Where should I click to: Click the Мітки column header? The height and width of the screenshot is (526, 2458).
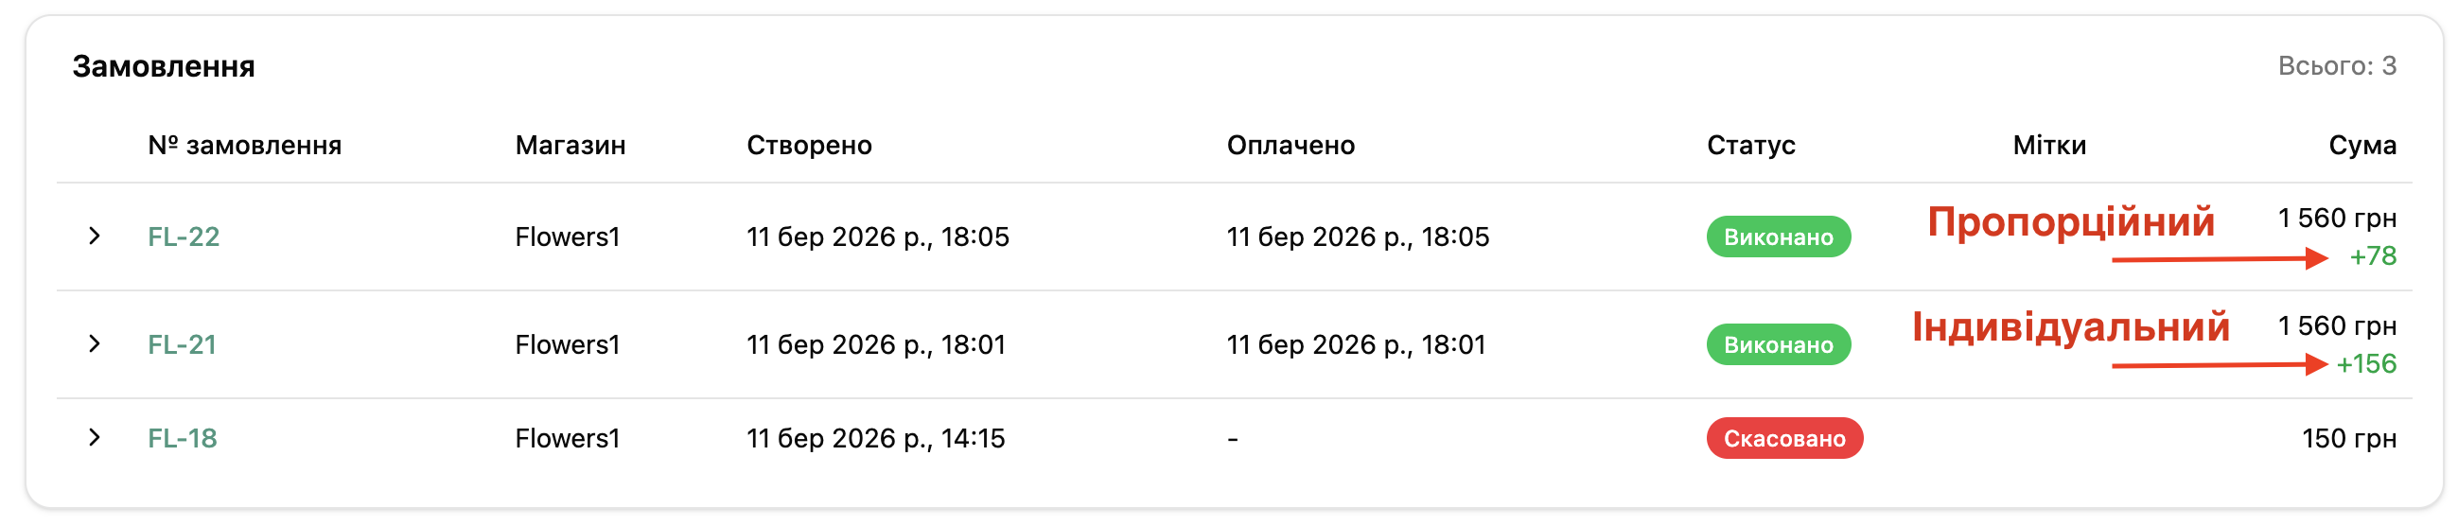coord(2048,145)
